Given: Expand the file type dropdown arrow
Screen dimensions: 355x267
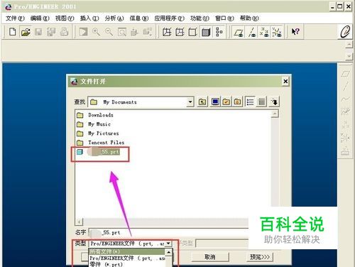Looking at the screenshot, I should tap(168, 244).
